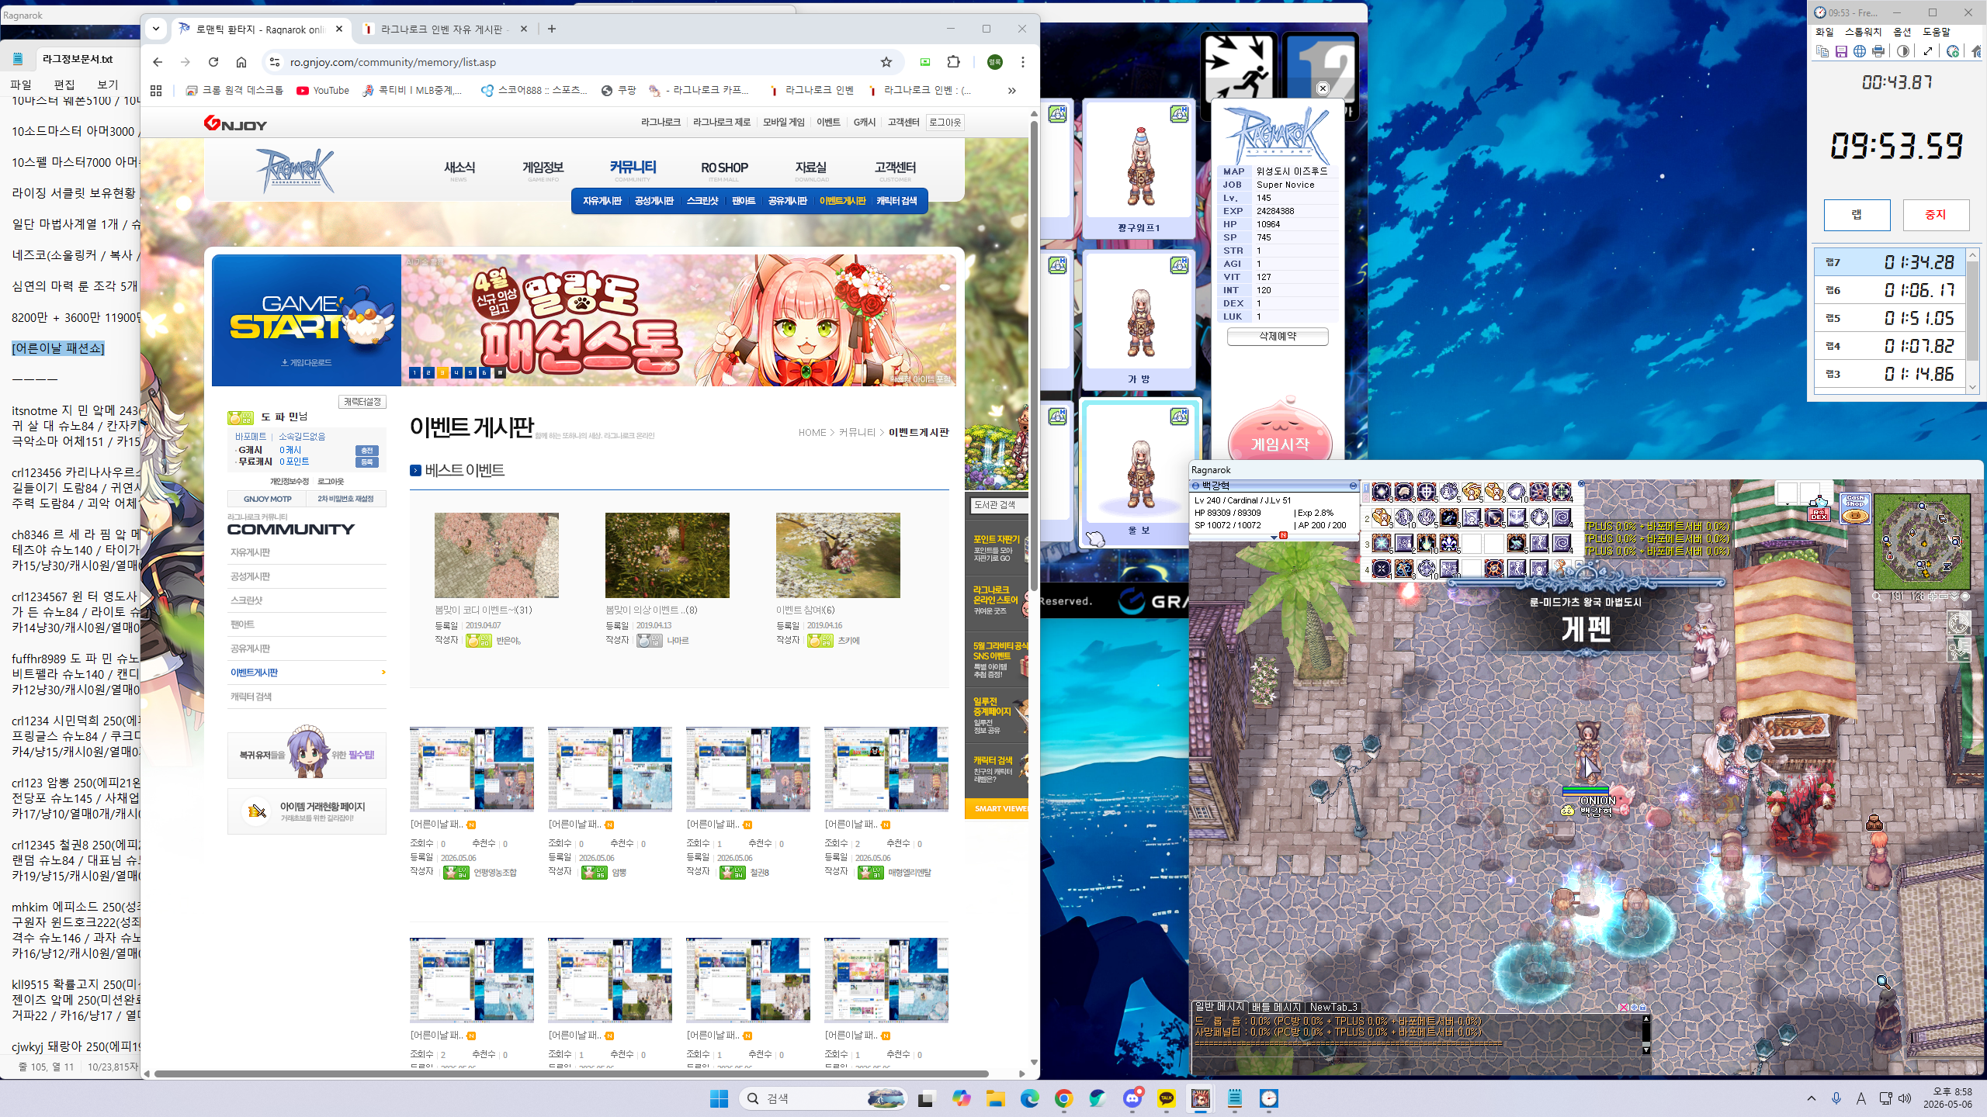The height and width of the screenshot is (1117, 1987).
Task: Open the 옵션 menu in the stopwatch app
Action: click(x=1902, y=32)
